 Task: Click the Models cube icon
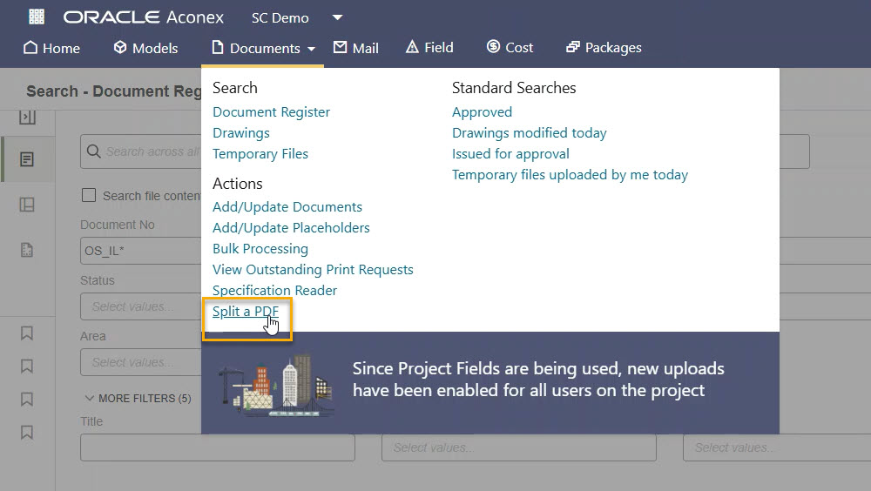tap(120, 47)
